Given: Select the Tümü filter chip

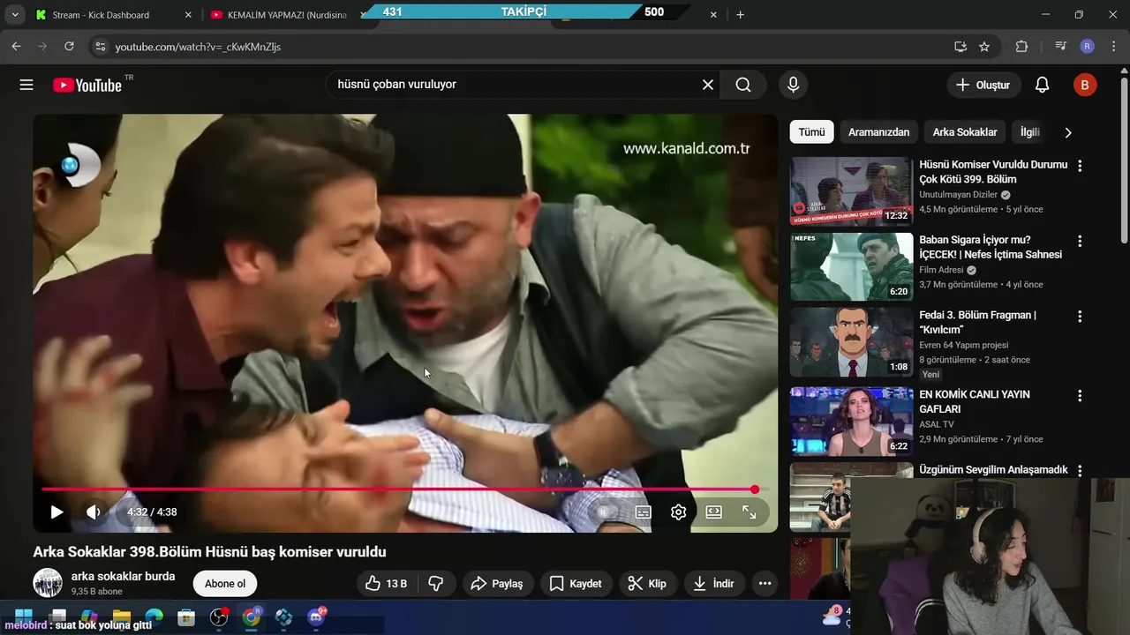Looking at the screenshot, I should 811,132.
